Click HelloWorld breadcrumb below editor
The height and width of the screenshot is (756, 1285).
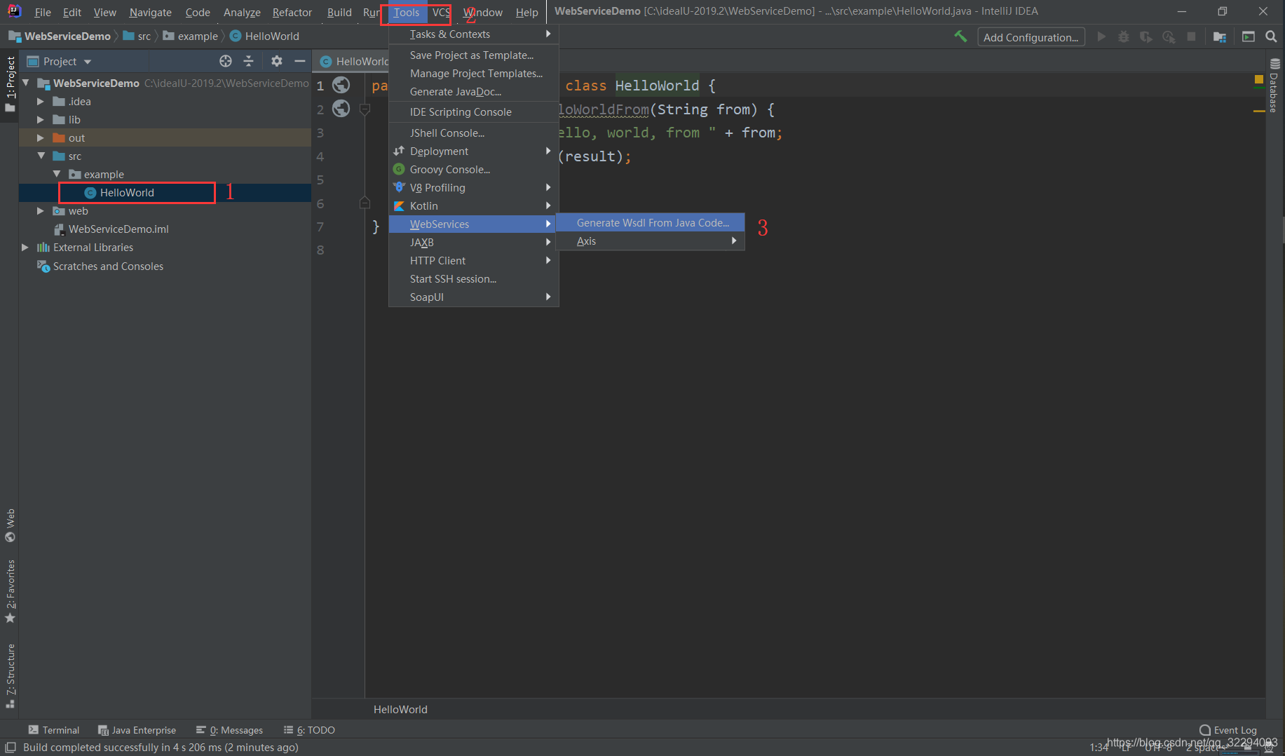pyautogui.click(x=400, y=709)
